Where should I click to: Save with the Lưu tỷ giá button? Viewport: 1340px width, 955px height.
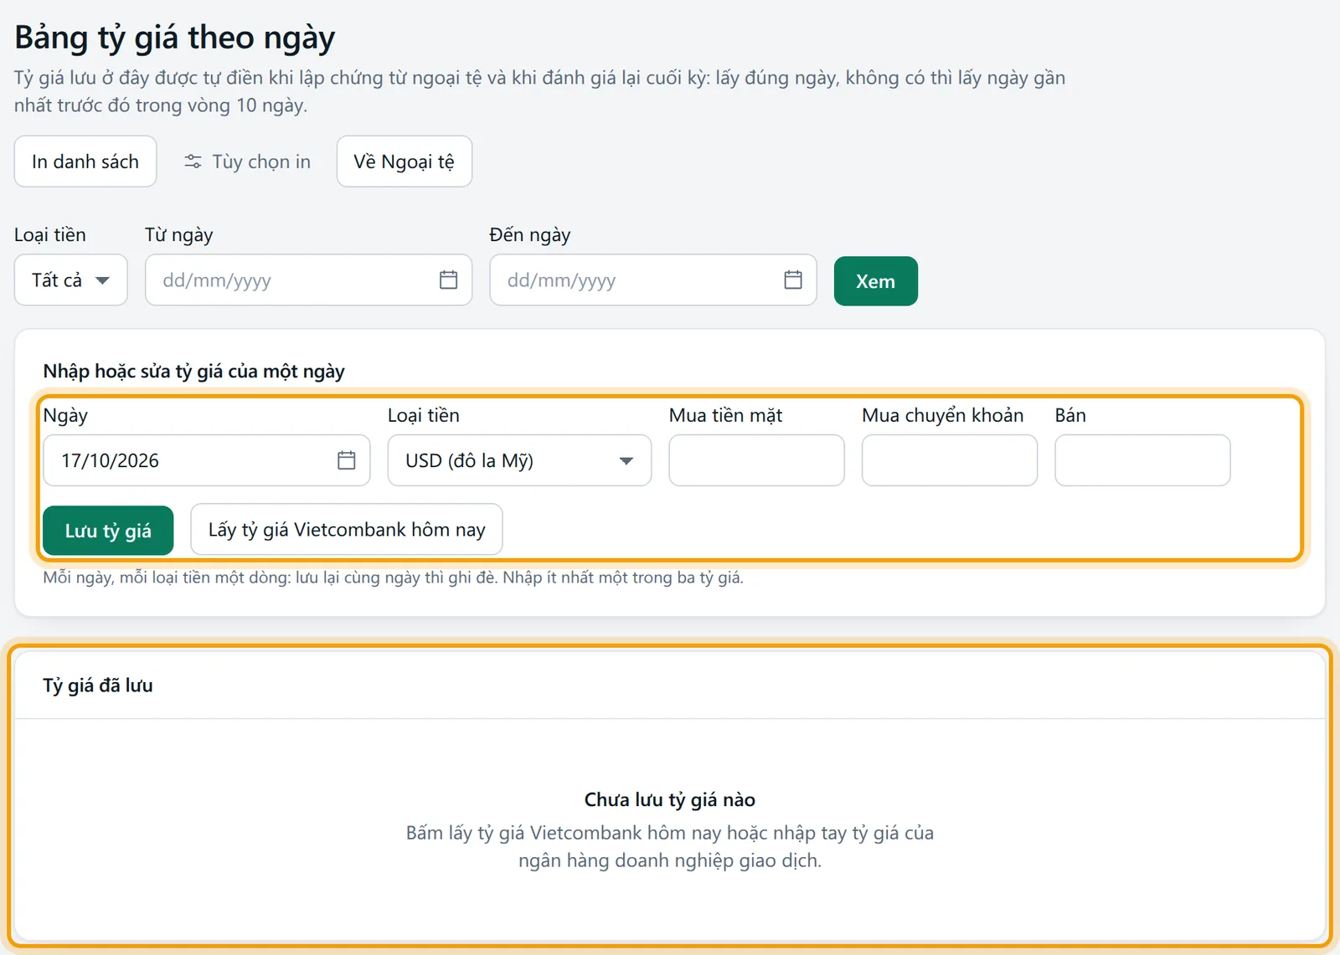(108, 531)
